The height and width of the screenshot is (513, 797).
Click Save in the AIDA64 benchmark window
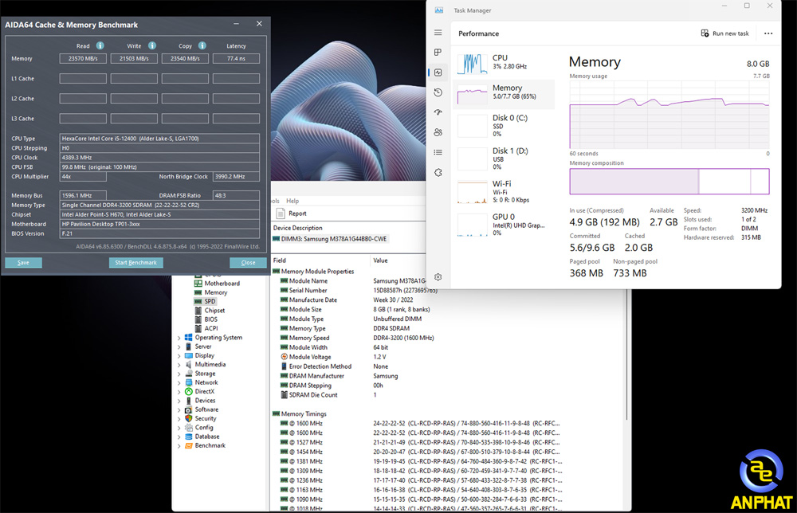[23, 263]
